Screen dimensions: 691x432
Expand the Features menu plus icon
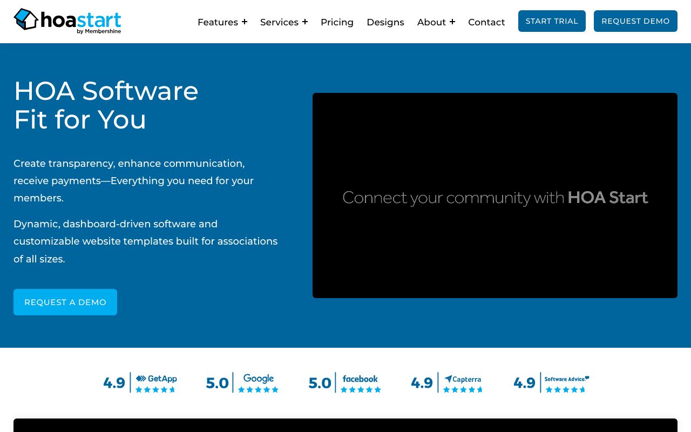pyautogui.click(x=245, y=22)
